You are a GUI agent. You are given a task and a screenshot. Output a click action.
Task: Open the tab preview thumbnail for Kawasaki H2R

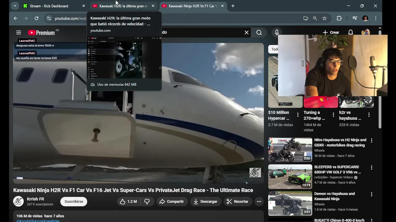[124, 57]
